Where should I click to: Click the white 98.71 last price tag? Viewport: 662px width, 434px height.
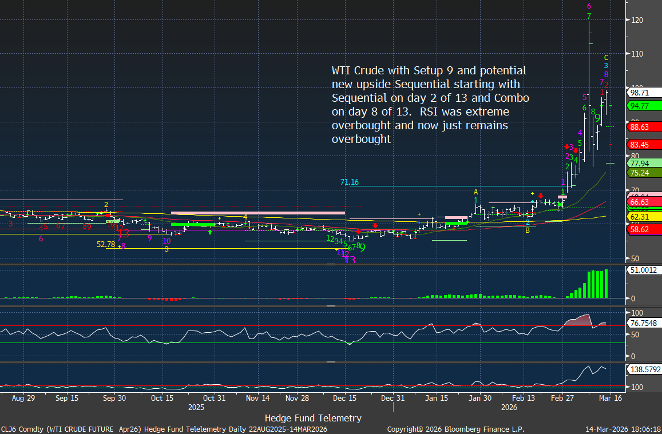639,92
